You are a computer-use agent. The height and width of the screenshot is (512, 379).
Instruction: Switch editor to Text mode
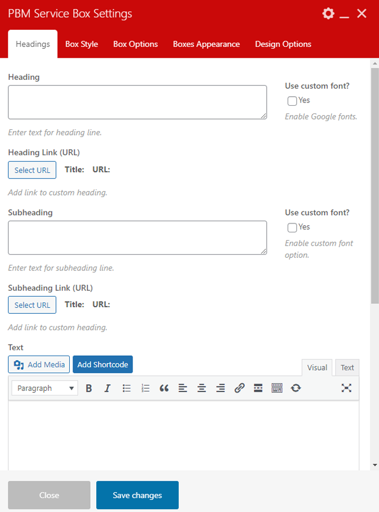point(347,368)
